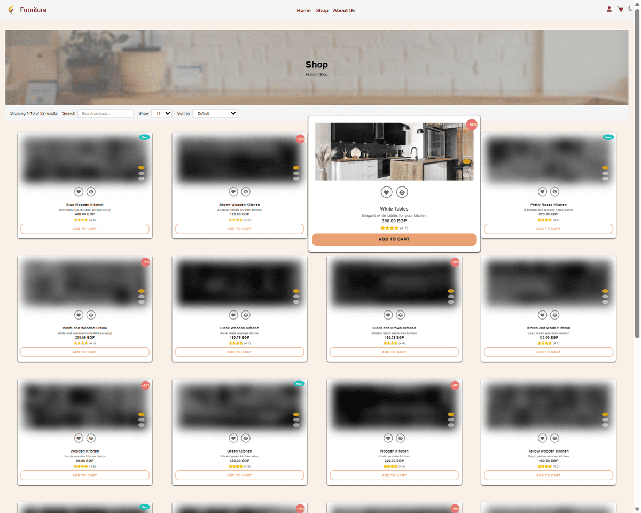Click Home in the breadcrumb trail

point(310,74)
